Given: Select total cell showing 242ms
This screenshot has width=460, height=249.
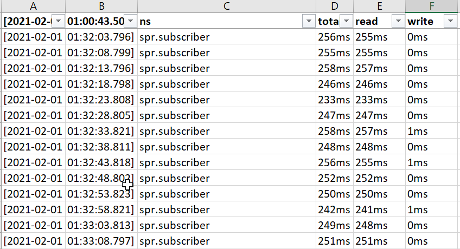Looking at the screenshot, I should click(x=334, y=210).
